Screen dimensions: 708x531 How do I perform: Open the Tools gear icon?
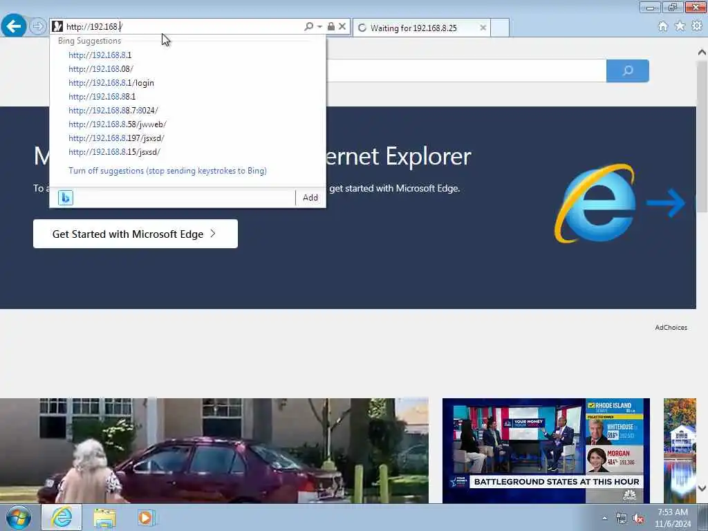pos(697,26)
